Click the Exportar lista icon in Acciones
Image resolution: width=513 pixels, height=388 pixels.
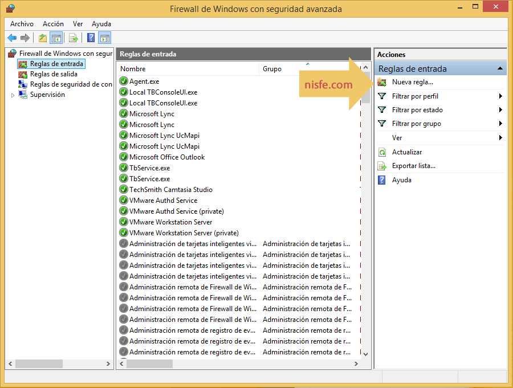[x=382, y=166]
